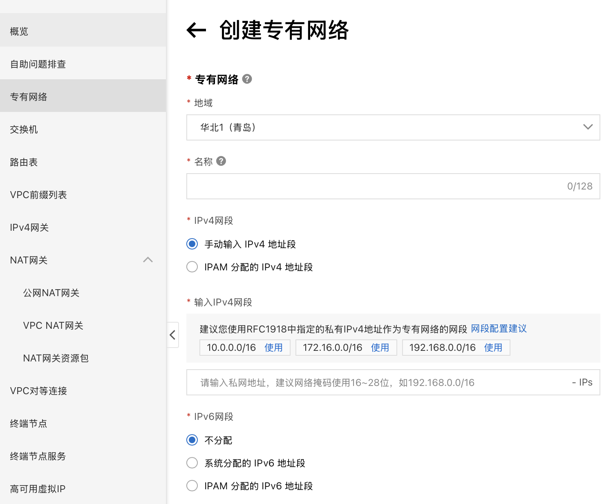Go to the 概览 overview page
Image resolution: width=613 pixels, height=504 pixels.
[18, 31]
